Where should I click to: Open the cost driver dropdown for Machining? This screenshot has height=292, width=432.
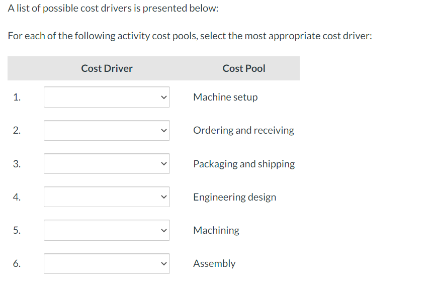(x=107, y=230)
